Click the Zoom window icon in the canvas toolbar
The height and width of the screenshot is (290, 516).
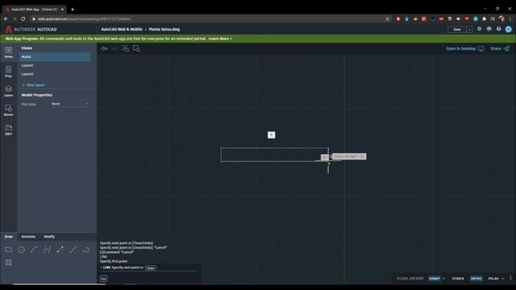136,48
